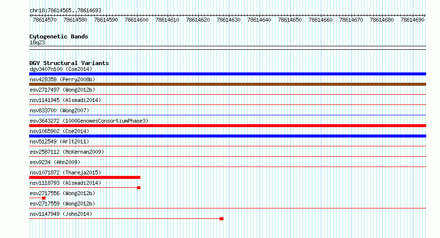Open the esv2717559 (Wong2012b) label
This screenshot has height=238, width=440.
point(62,204)
